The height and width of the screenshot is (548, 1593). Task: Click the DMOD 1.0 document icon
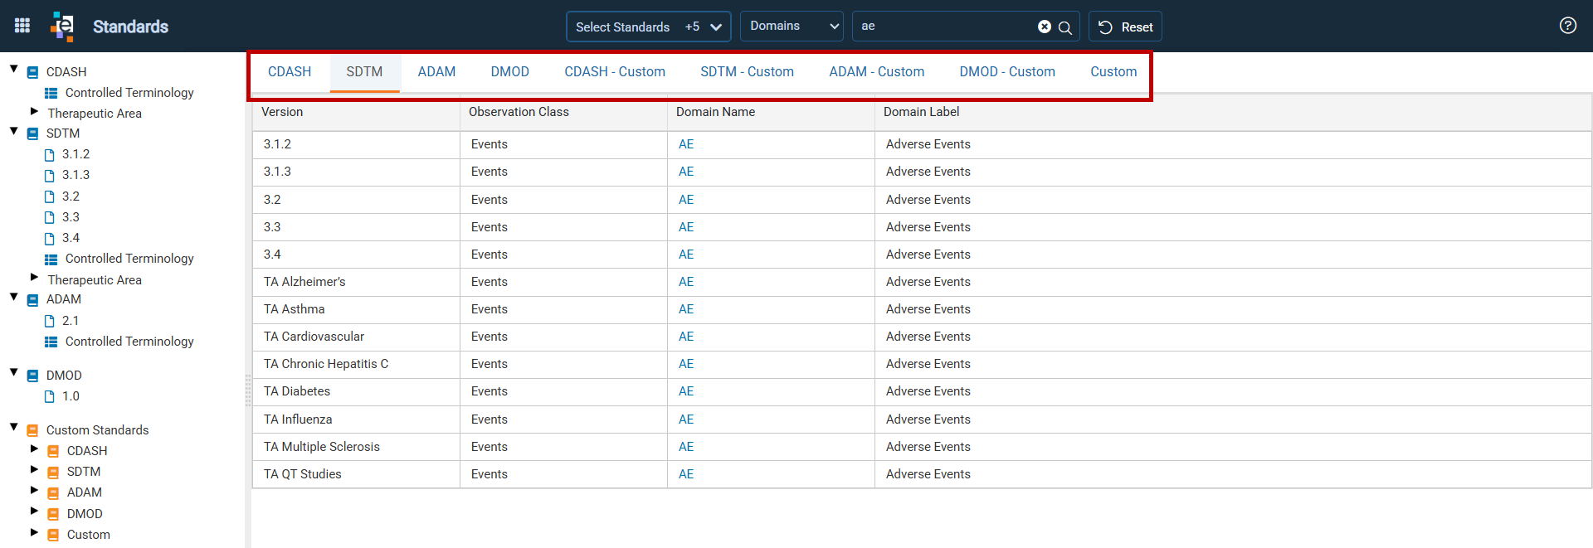[49, 397]
